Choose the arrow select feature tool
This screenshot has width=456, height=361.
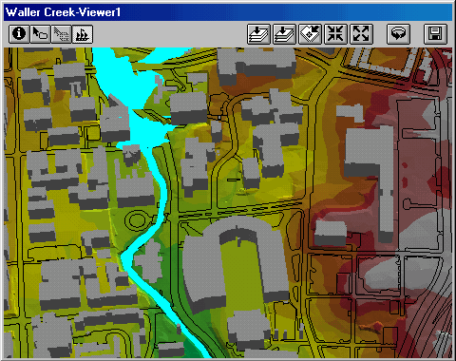click(x=40, y=33)
